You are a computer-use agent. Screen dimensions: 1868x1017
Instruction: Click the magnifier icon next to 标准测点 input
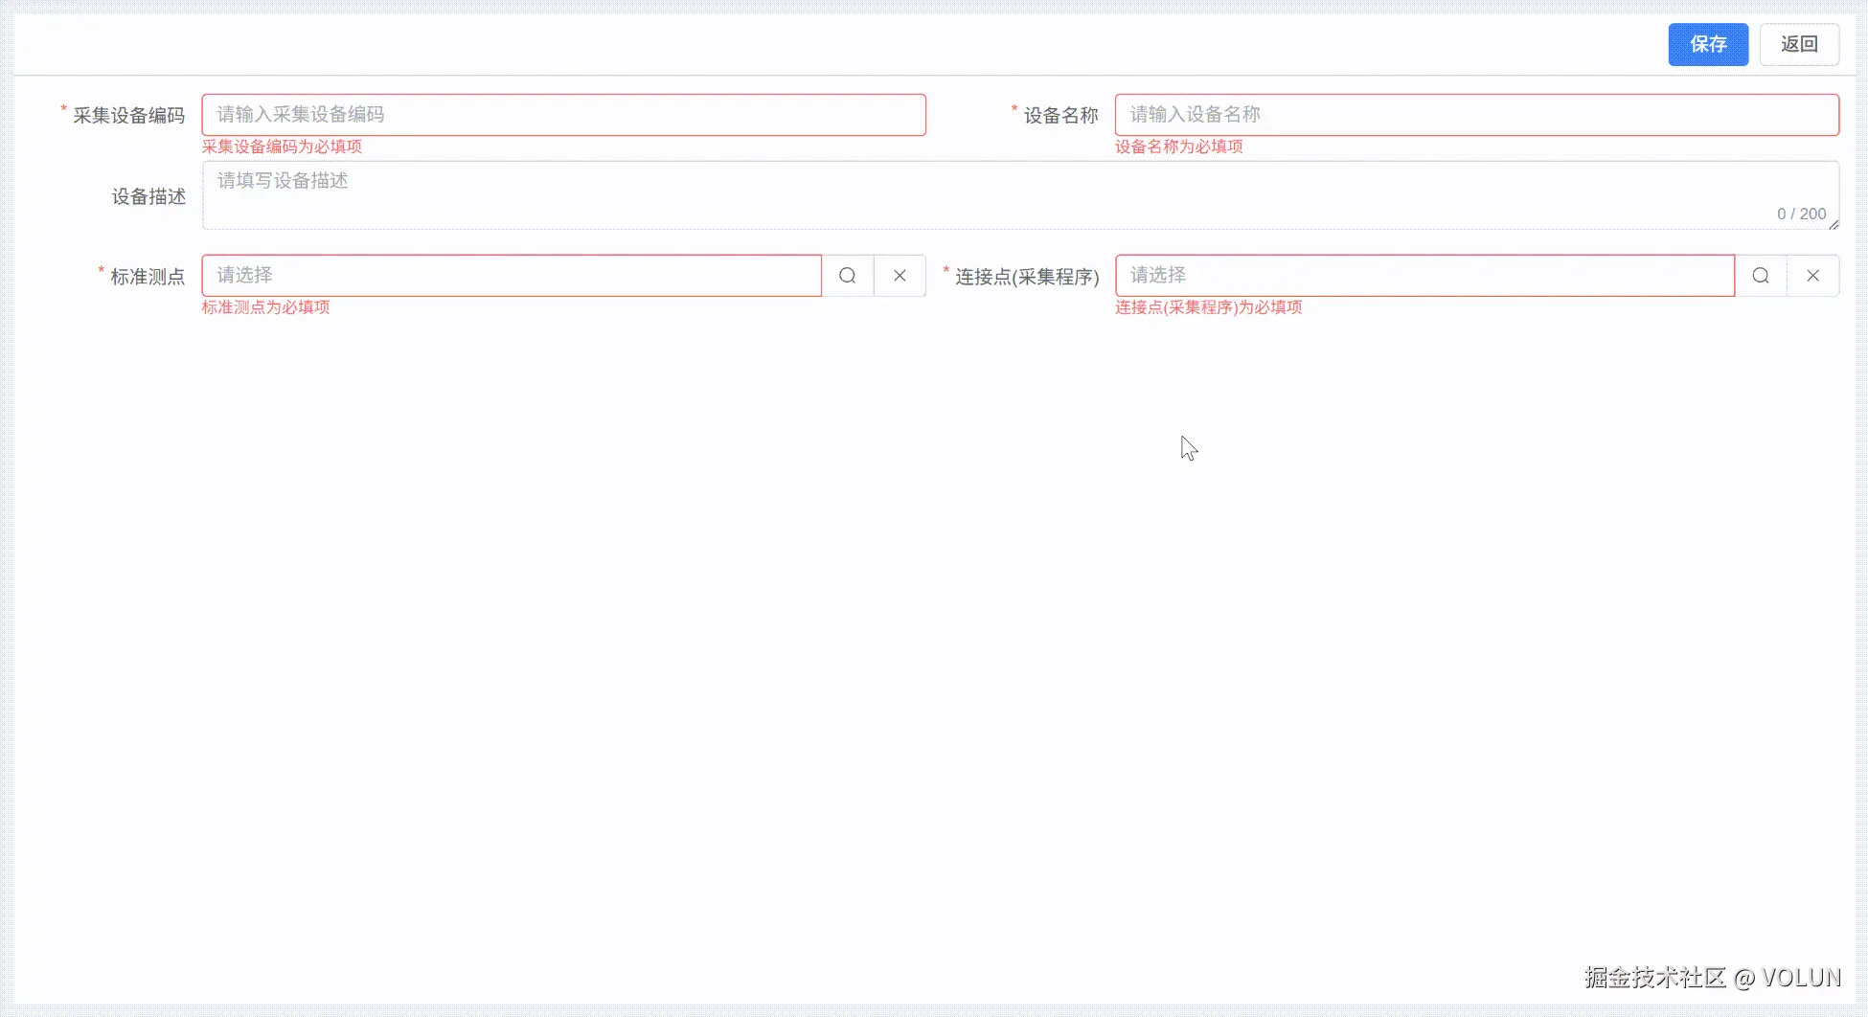coord(847,275)
